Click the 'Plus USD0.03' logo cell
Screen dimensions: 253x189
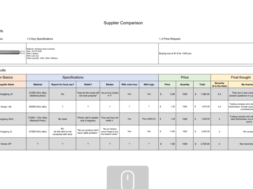click(149, 119)
